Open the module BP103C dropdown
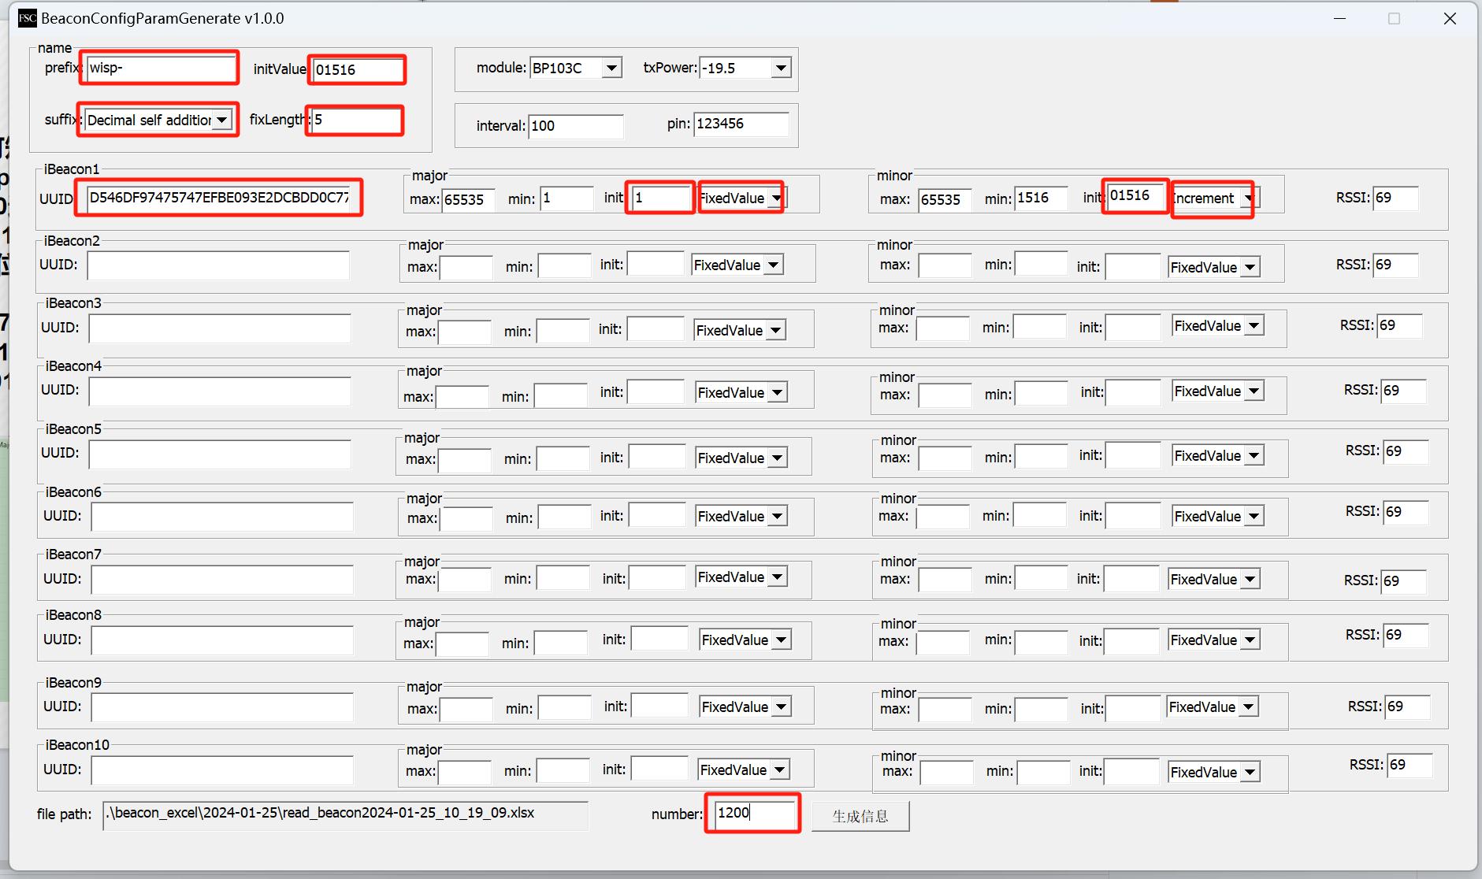 click(611, 69)
